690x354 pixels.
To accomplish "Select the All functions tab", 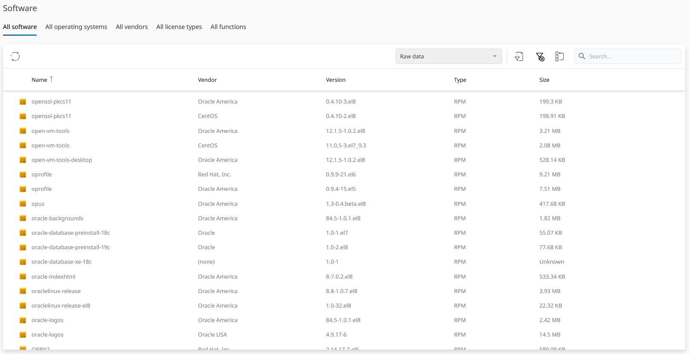I will click(228, 27).
